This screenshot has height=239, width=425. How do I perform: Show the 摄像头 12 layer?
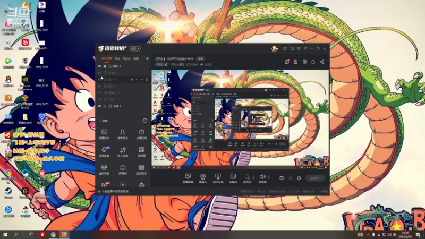tap(99, 92)
